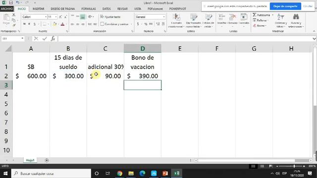Expand the Autosuma dropdown arrow
Image resolution: width=317 pixels, height=178 pixels.
pos(272,15)
